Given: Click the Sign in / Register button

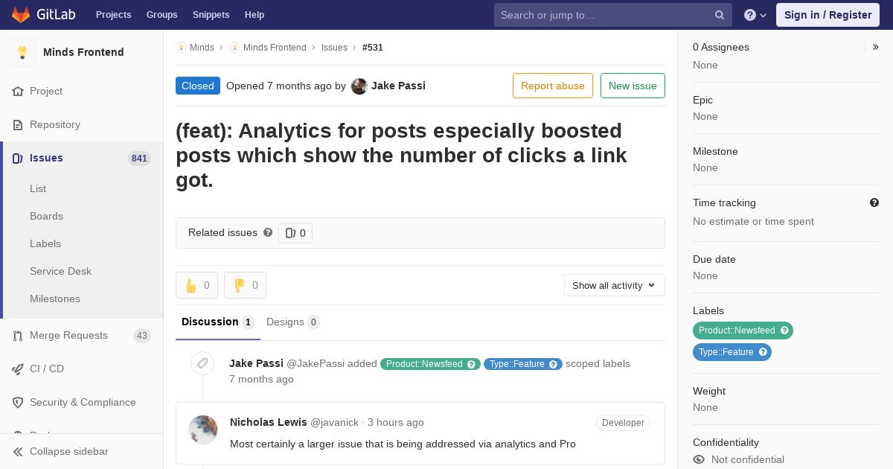Looking at the screenshot, I should (x=828, y=15).
